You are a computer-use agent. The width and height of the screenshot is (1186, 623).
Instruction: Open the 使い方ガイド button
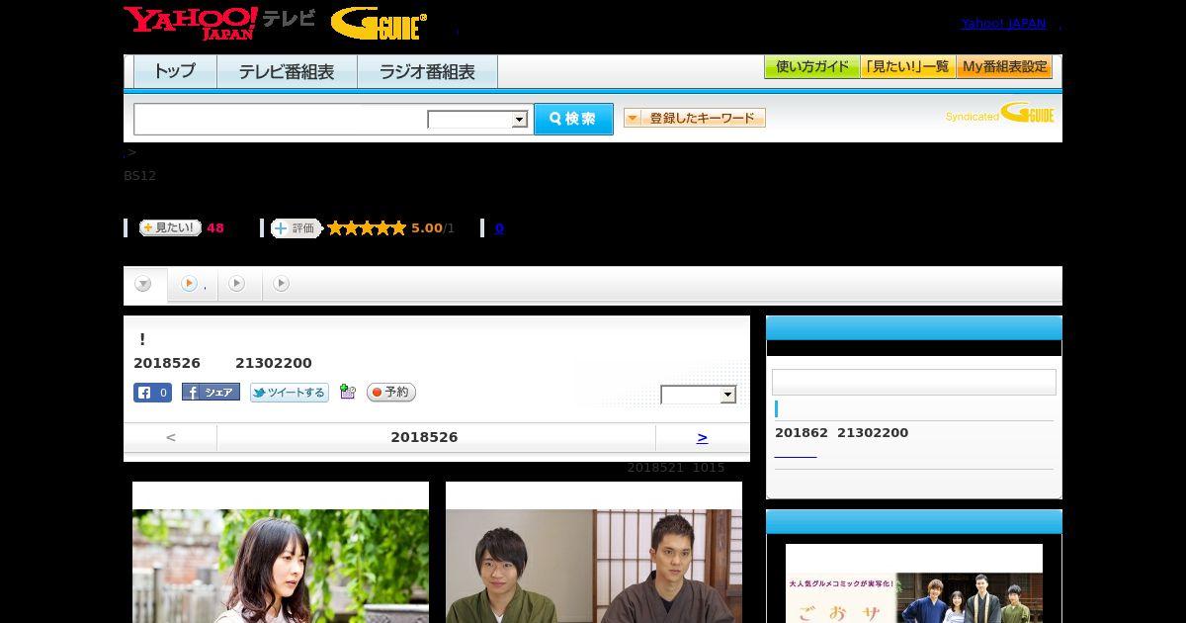click(811, 67)
